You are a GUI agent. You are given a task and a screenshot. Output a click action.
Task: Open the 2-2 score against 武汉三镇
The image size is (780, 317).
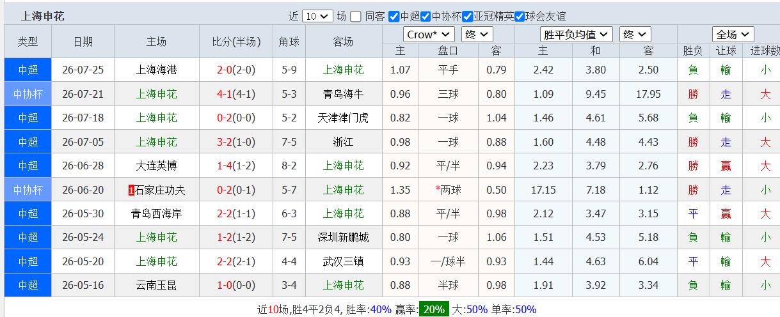click(224, 261)
